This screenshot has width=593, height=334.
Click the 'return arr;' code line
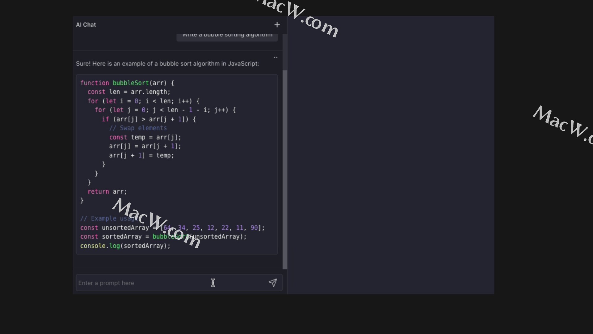pos(107,191)
